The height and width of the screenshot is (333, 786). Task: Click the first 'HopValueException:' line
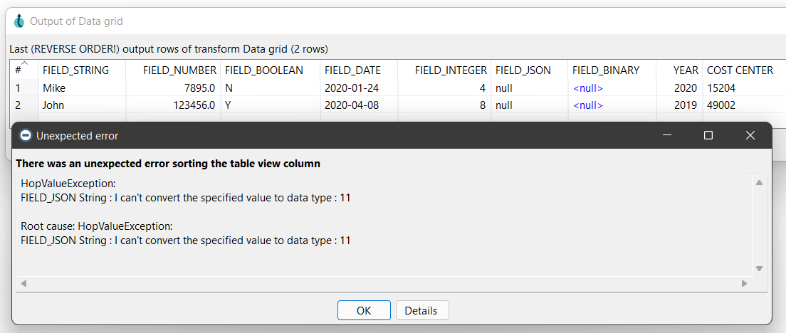68,184
